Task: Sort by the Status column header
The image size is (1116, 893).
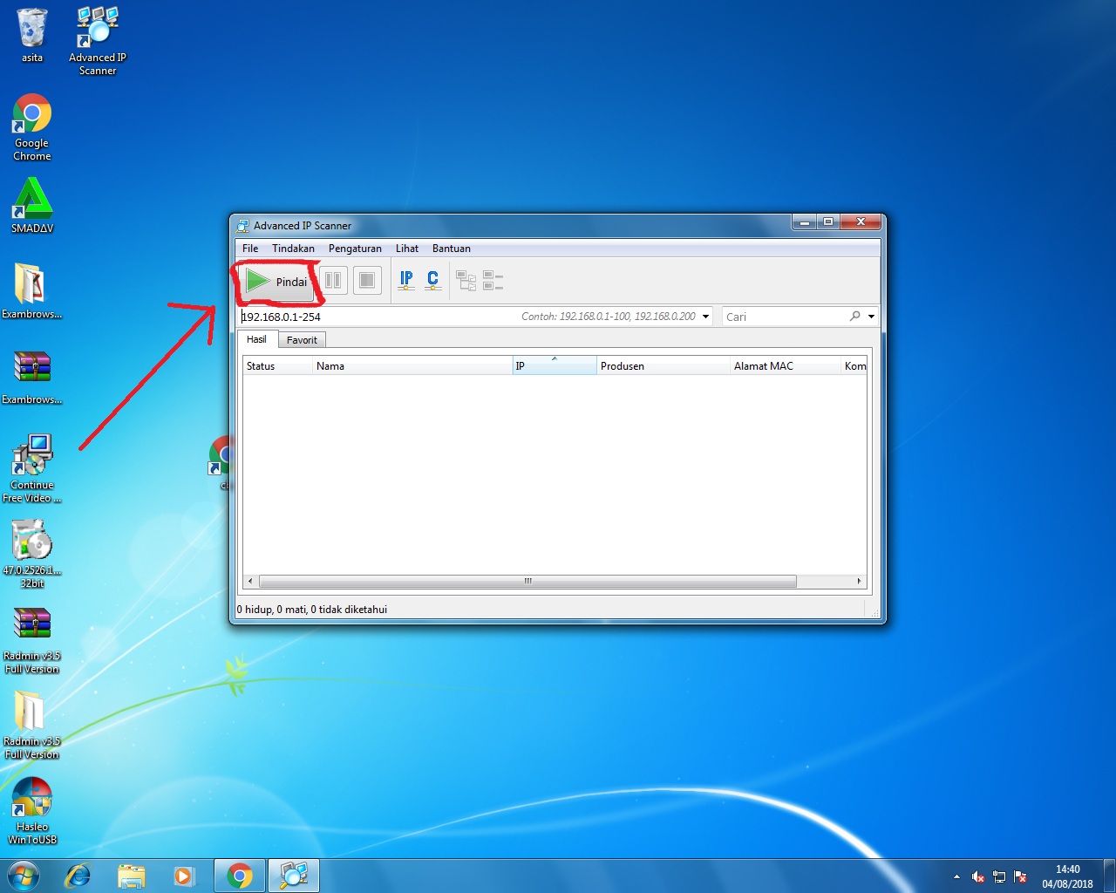Action: coord(277,366)
